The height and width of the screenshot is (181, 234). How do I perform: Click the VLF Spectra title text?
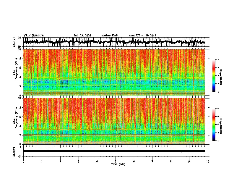tap(33, 35)
